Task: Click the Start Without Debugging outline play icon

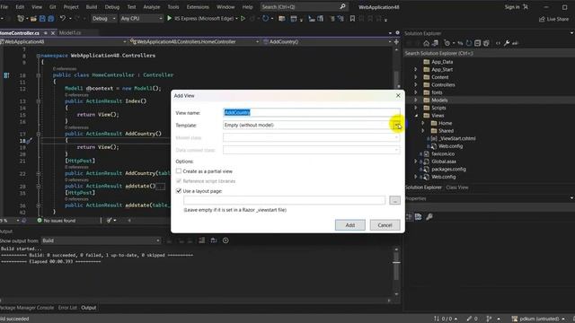Action: click(x=243, y=18)
